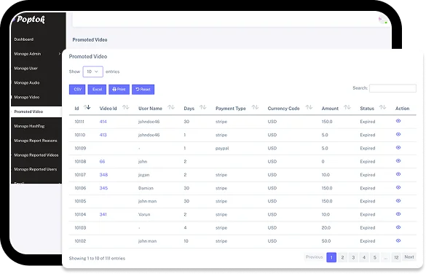Focus the Search input field
Screen dimensions: 426x274
393,88
